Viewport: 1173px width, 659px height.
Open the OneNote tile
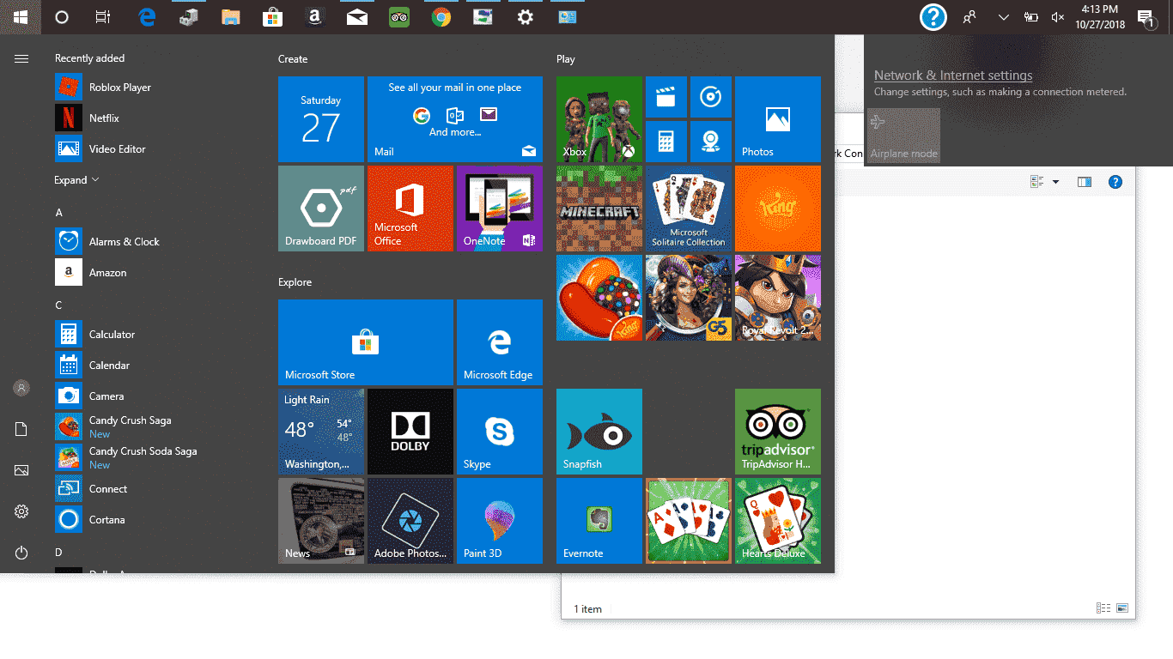coord(500,209)
